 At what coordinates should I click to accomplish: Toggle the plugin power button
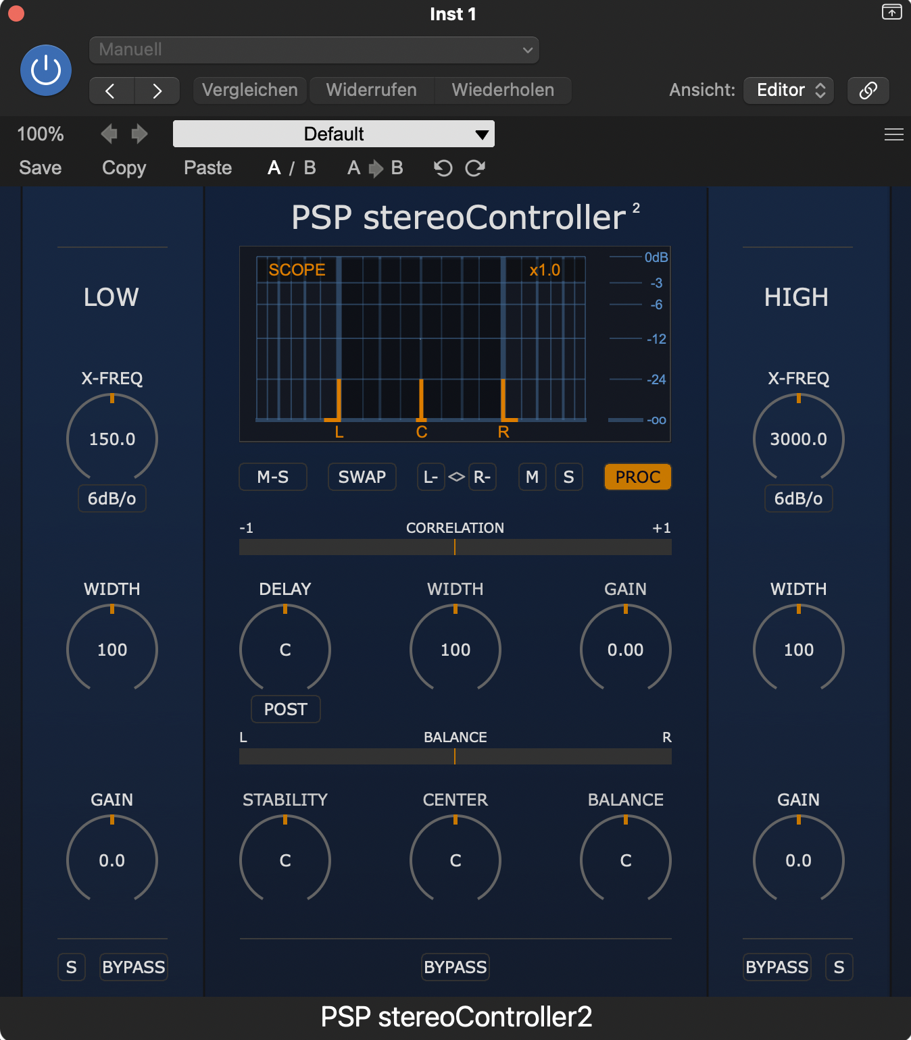(46, 70)
